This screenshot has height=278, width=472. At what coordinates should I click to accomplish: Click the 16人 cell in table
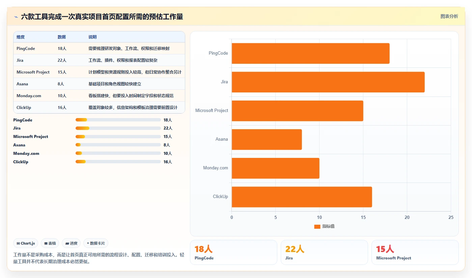62,108
